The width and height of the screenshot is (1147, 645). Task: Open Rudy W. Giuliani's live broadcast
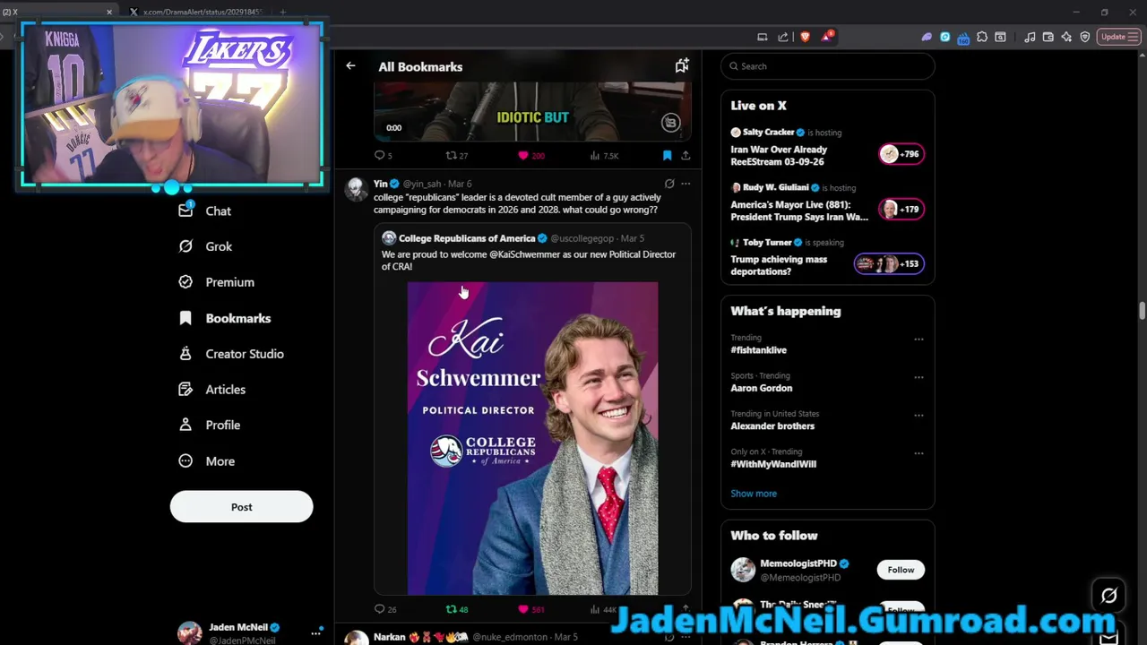(827, 202)
